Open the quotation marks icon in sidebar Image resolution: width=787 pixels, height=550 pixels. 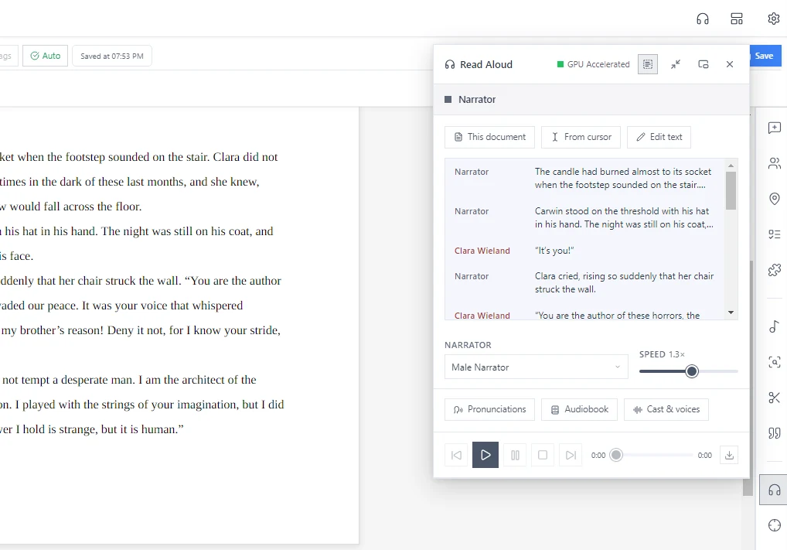point(775,433)
